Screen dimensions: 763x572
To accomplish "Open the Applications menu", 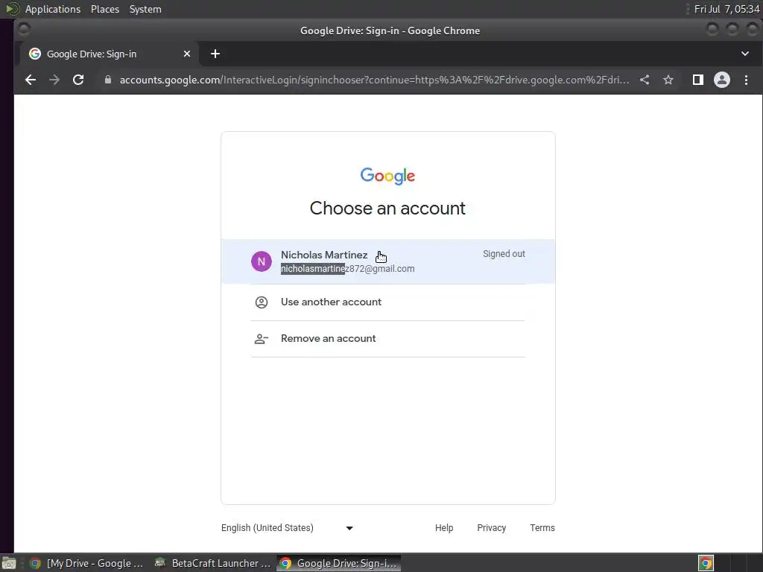I will 53,9.
